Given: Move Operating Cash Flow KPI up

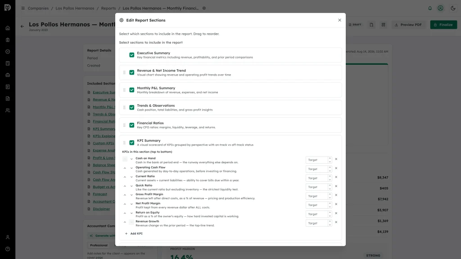Looking at the screenshot, I should (125, 168).
